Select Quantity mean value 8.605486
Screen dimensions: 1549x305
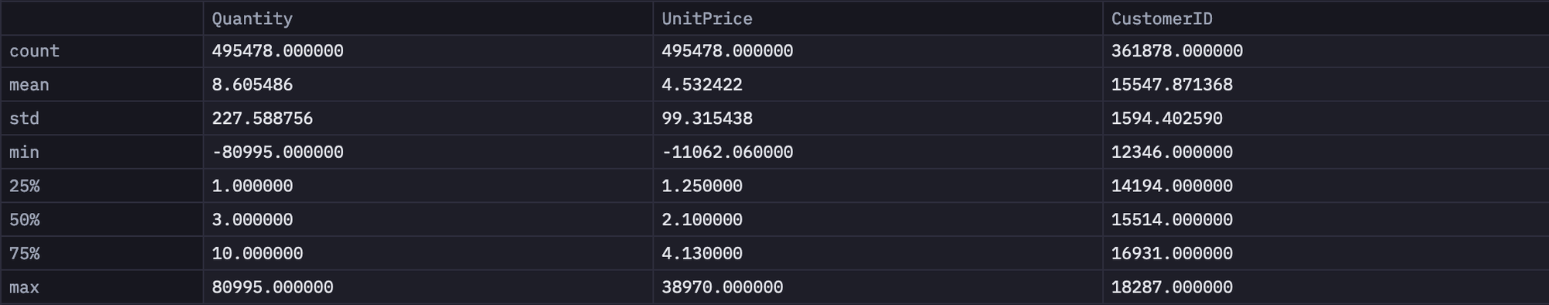tap(252, 85)
